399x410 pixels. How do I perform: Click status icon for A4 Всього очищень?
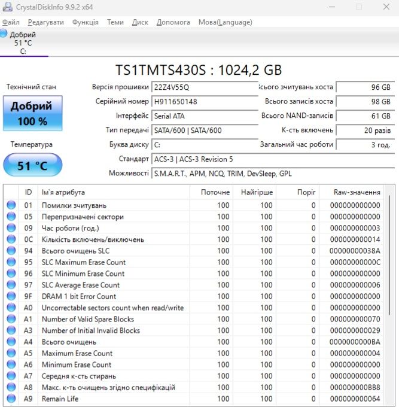(x=11, y=342)
